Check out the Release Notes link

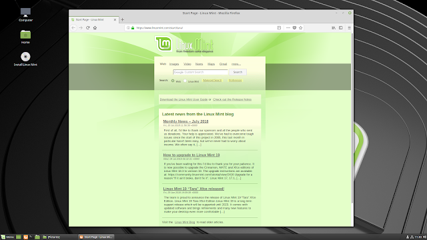click(232, 99)
